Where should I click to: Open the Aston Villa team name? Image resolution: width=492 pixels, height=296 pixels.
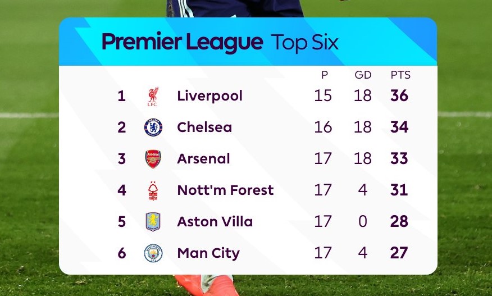(x=215, y=222)
